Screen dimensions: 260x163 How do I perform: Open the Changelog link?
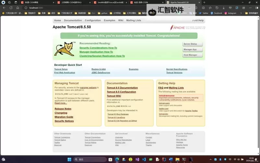coord(61,113)
